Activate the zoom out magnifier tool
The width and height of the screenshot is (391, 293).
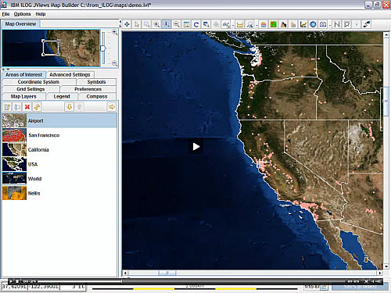point(177,24)
